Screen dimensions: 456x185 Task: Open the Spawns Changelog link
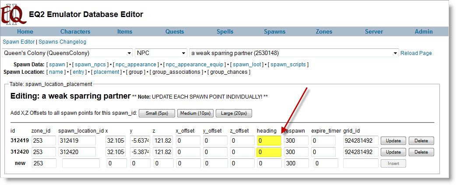tap(63, 42)
